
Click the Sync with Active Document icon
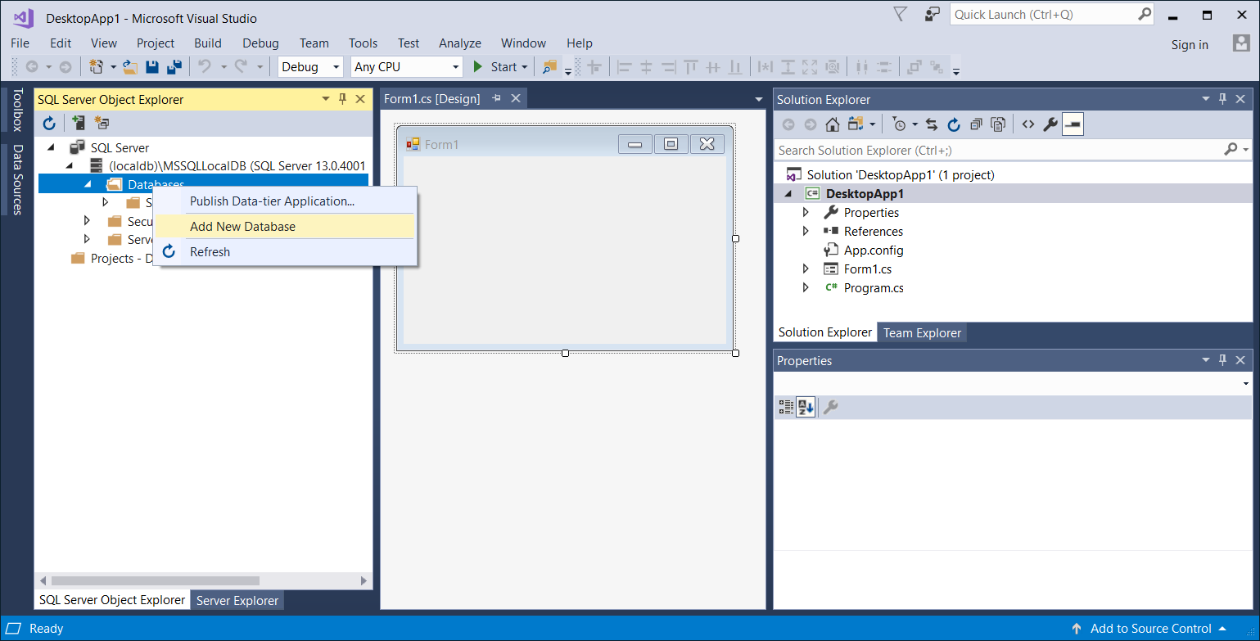click(933, 124)
